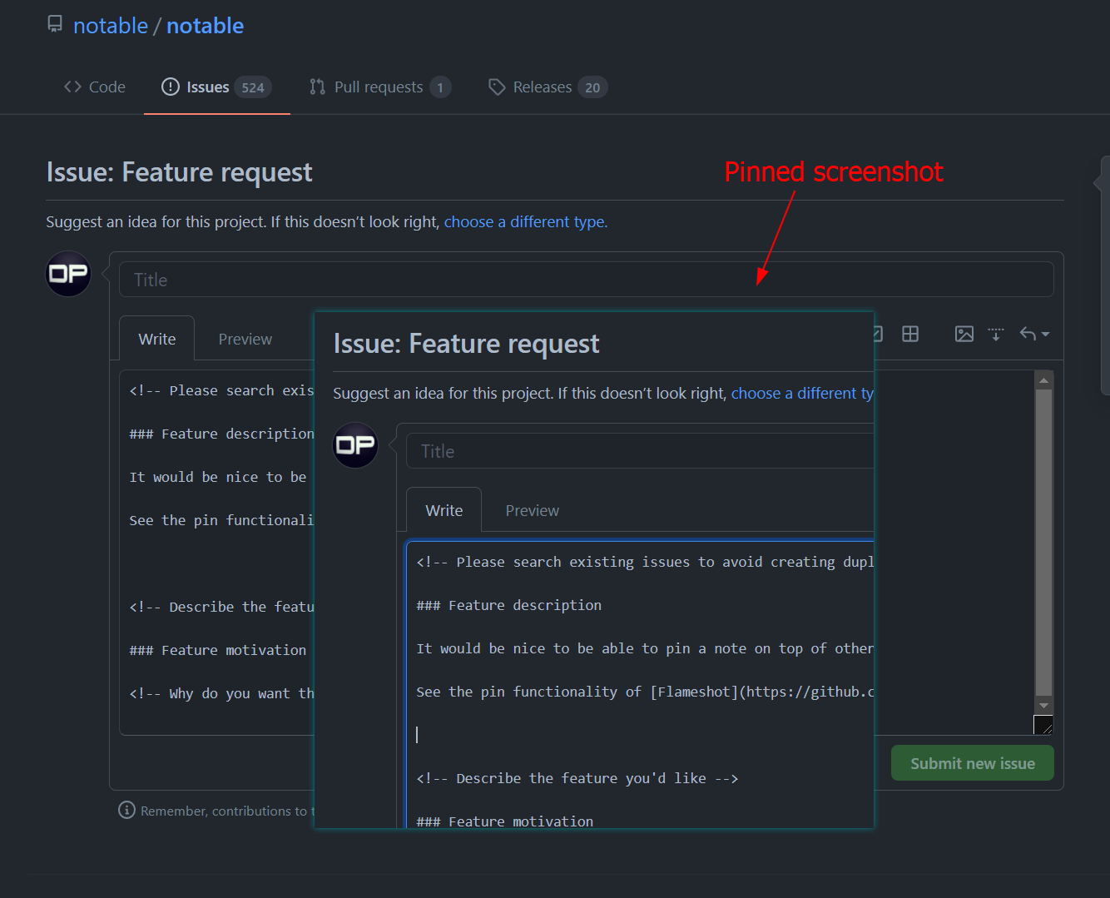
Task: Click the pinned screenshot floating image
Action: [594, 570]
